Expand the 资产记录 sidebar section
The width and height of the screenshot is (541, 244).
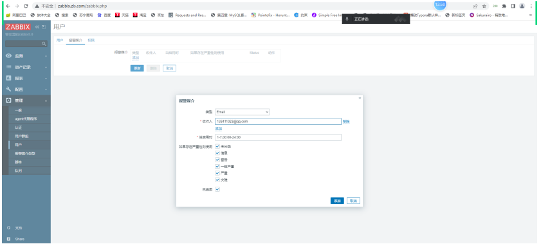pyautogui.click(x=26, y=67)
